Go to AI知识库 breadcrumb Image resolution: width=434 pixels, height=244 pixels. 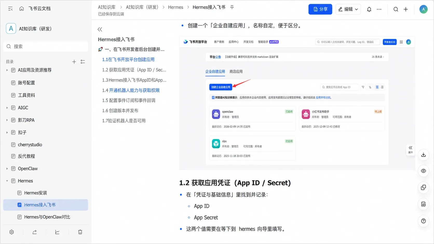click(x=107, y=7)
